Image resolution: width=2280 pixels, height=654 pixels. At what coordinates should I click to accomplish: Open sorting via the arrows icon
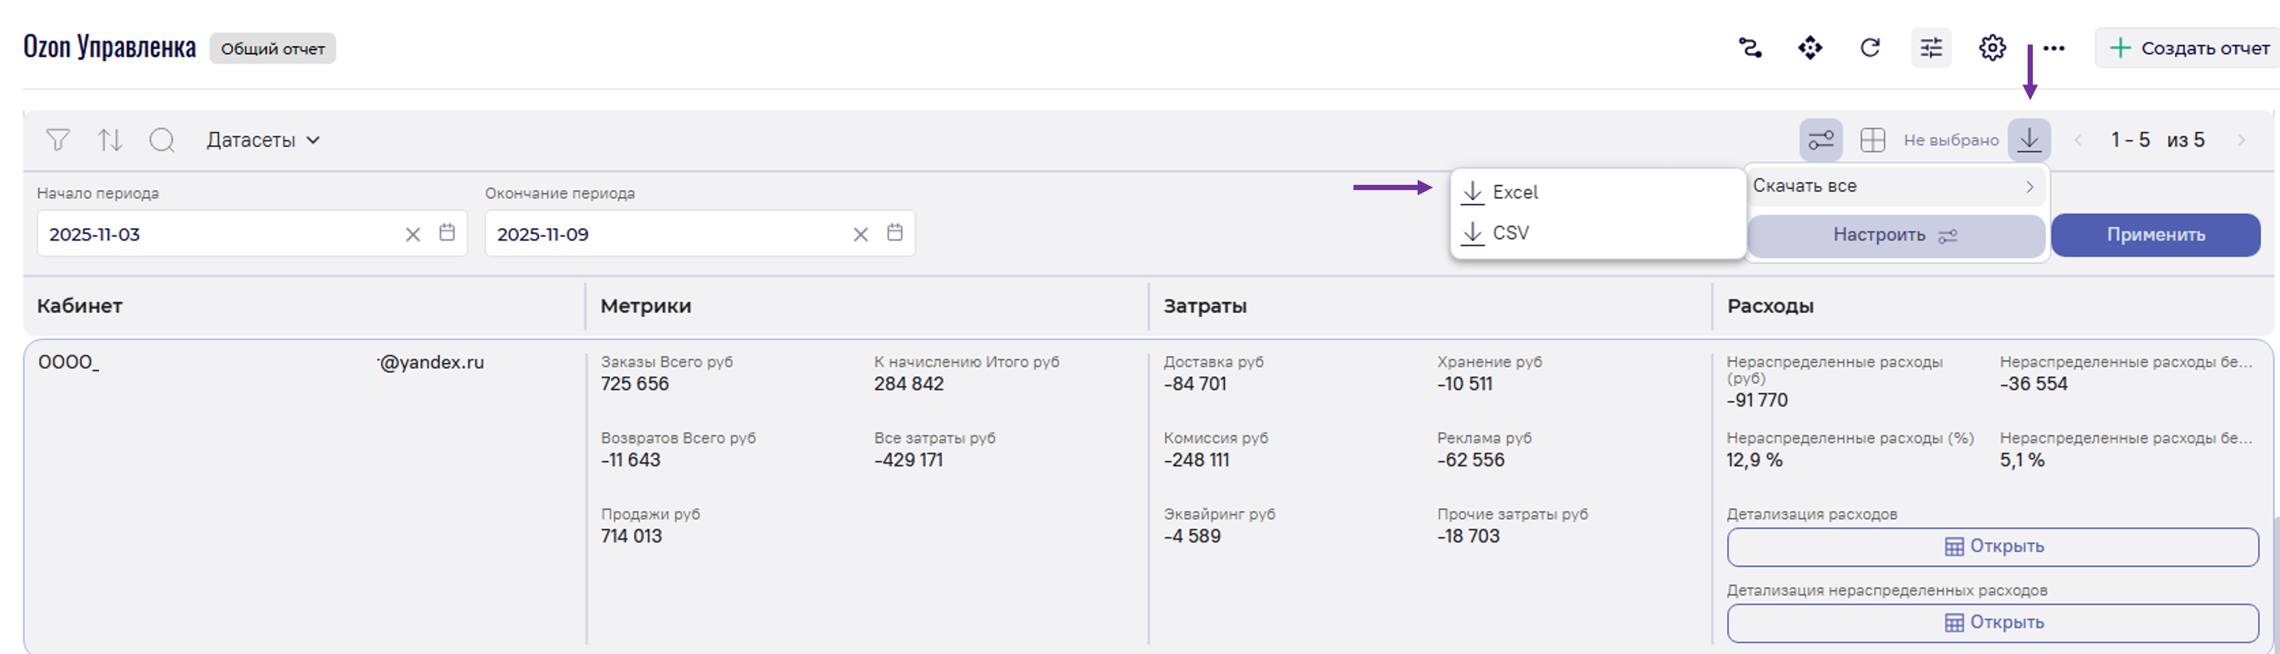[110, 140]
